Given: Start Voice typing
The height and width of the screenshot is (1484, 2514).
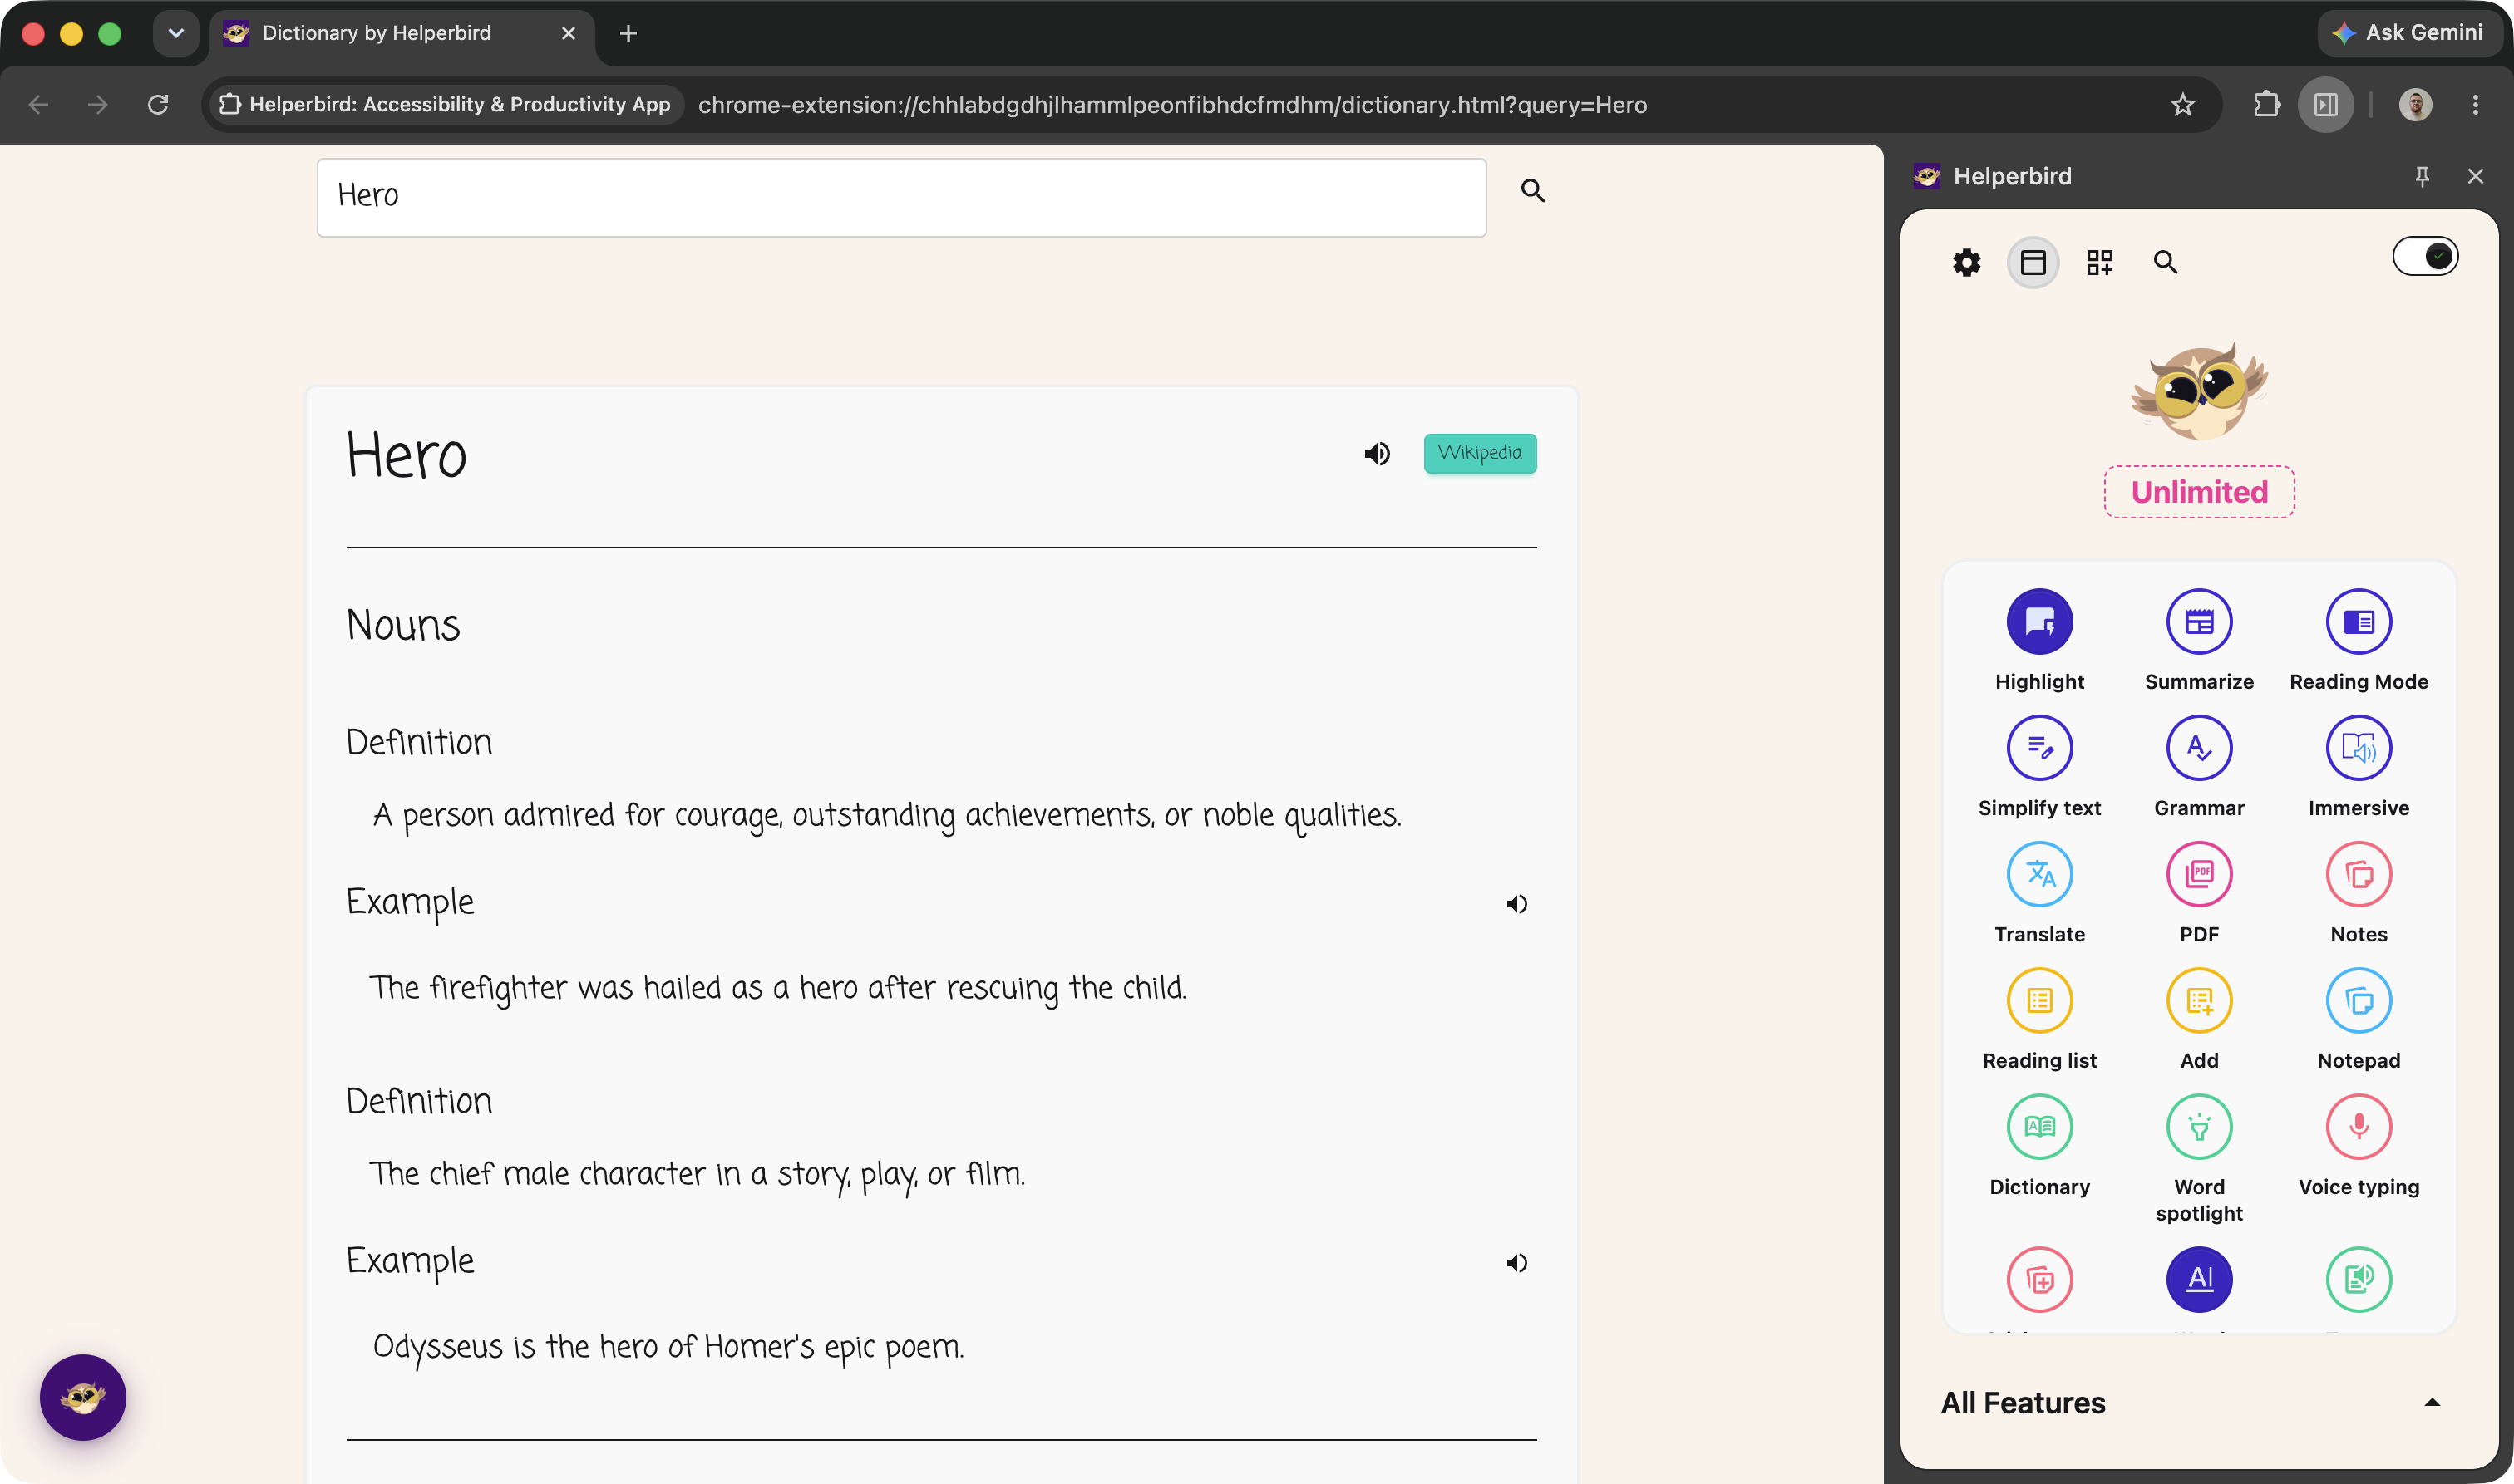Looking at the screenshot, I should tap(2358, 1127).
